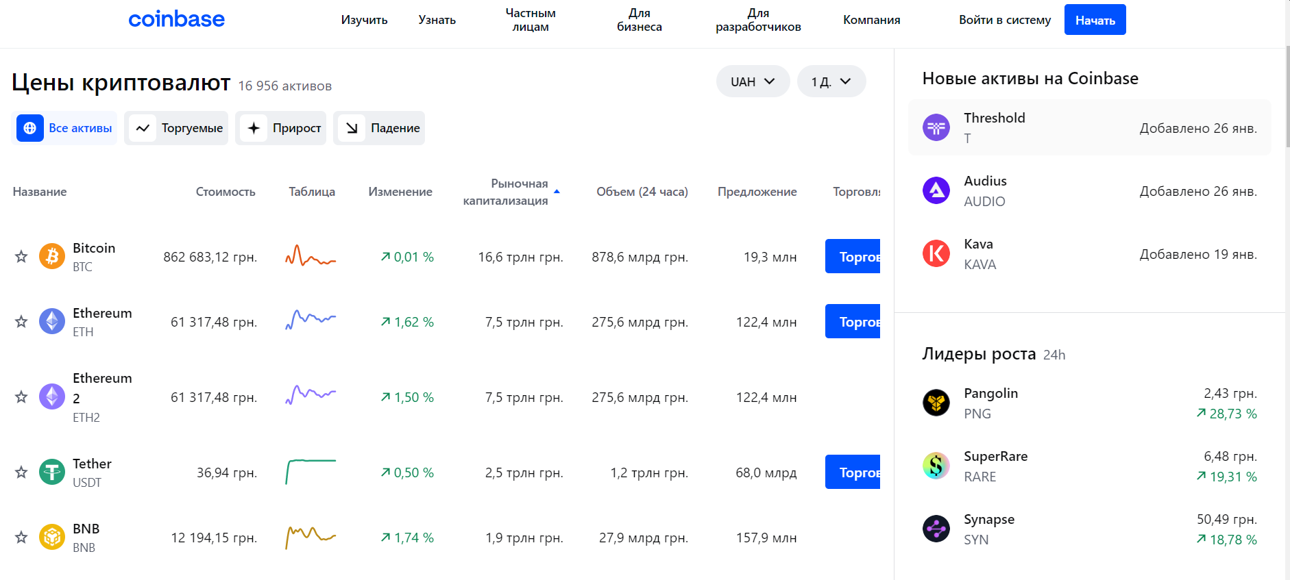The height and width of the screenshot is (580, 1290).
Task: Click Bitcoin price 862 683,12 грн.
Action: [x=210, y=257]
